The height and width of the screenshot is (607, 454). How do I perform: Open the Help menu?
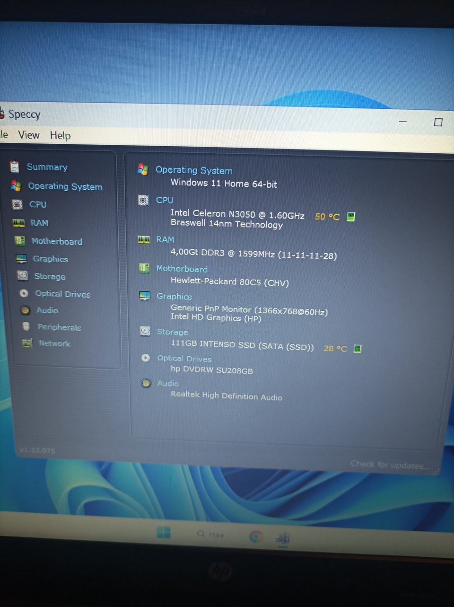click(60, 135)
